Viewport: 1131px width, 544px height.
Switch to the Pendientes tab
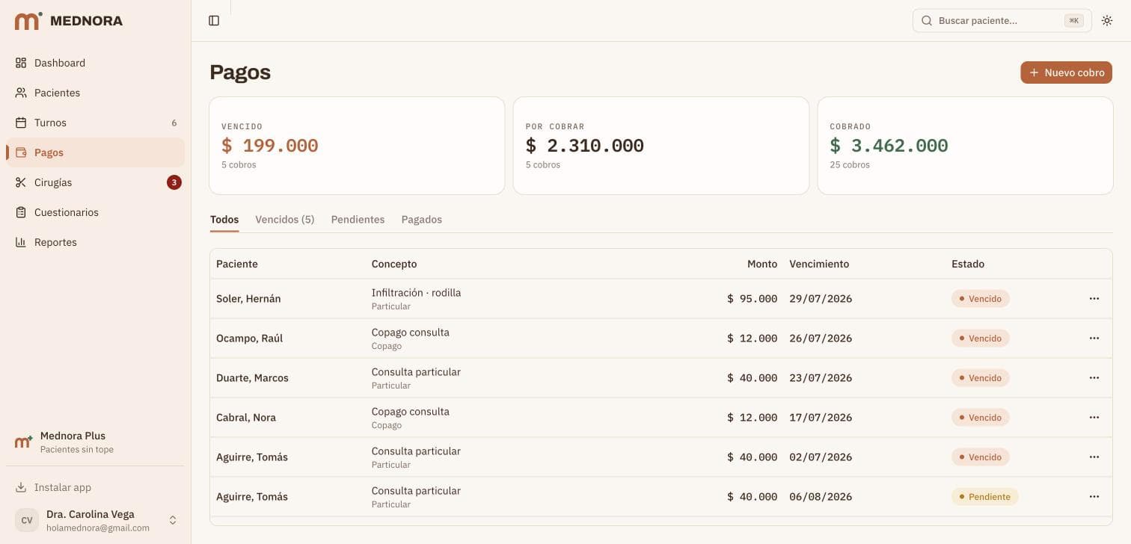coord(358,220)
